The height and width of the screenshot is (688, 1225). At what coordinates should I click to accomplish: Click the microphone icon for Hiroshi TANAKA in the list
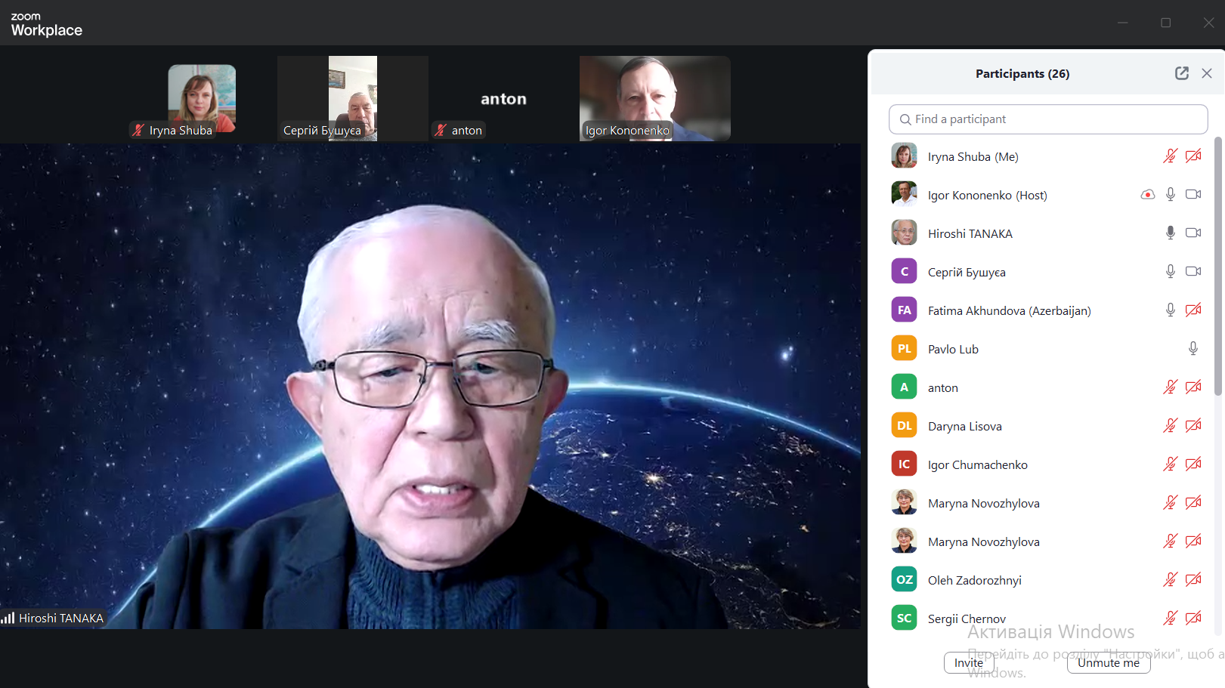(x=1170, y=233)
